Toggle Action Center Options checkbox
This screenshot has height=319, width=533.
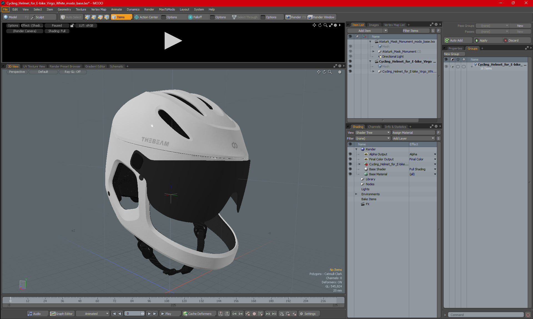tap(164, 17)
